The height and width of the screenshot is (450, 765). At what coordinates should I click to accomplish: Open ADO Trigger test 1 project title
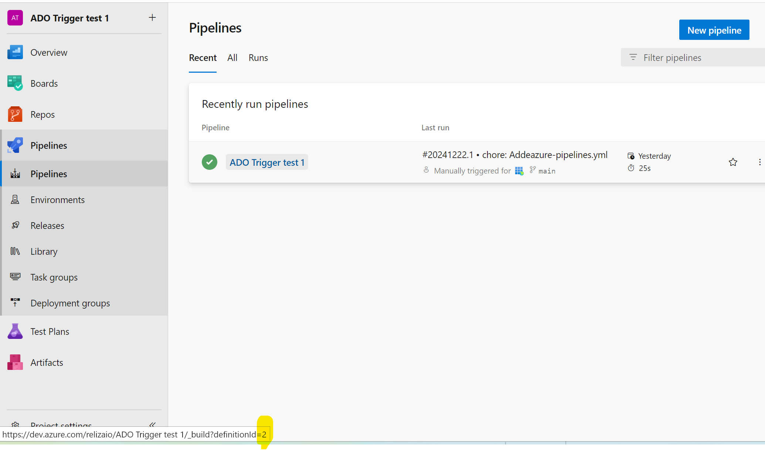click(x=70, y=18)
